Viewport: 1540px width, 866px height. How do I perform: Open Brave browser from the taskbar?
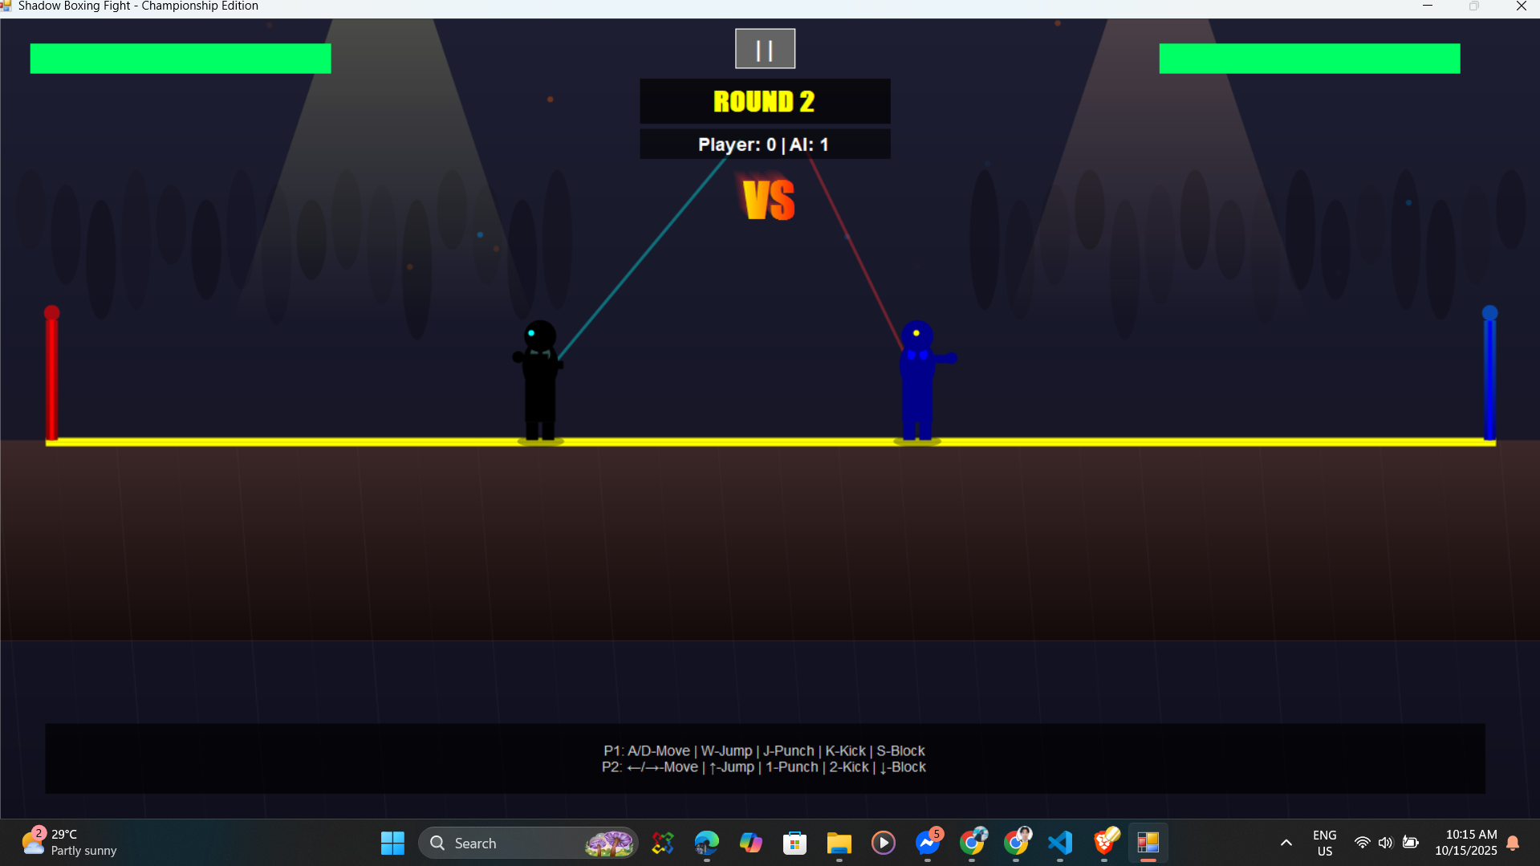click(x=1105, y=843)
